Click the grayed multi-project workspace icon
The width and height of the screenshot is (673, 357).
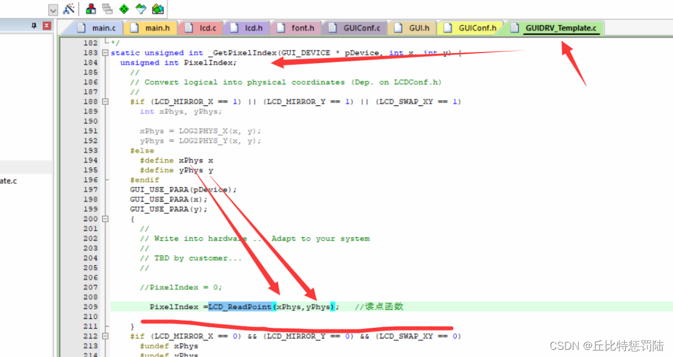tap(107, 8)
